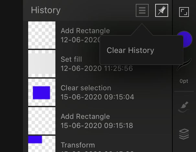Jump to the Clear selection 09:15:04 entry
The height and width of the screenshot is (152, 196).
[98, 92]
